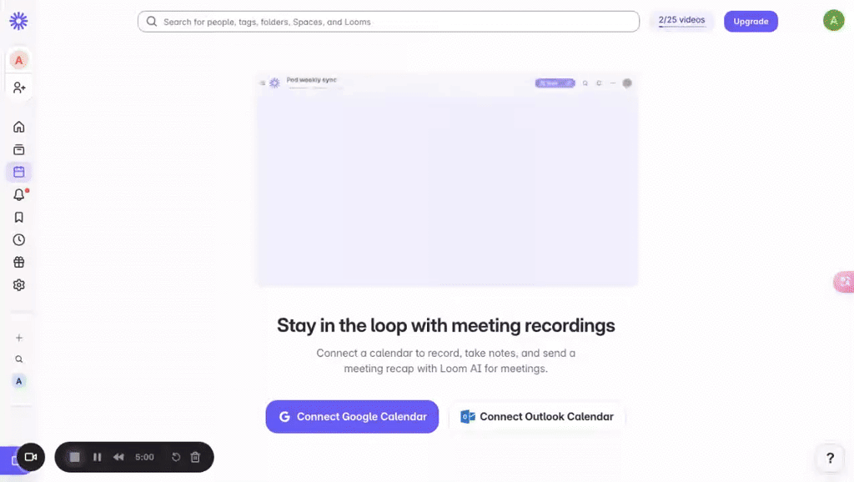Image resolution: width=854 pixels, height=482 pixels.
Task: Pause the current recording
Action: pos(97,457)
